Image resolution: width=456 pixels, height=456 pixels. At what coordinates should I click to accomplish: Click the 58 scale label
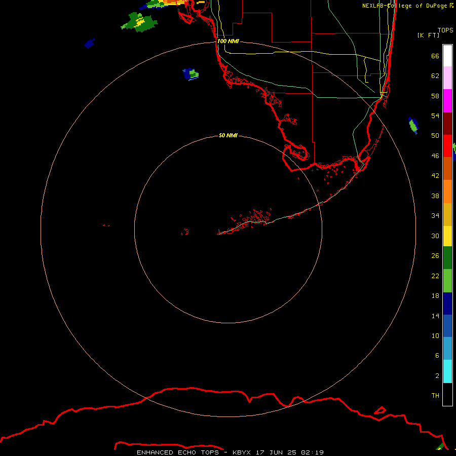[x=435, y=96]
